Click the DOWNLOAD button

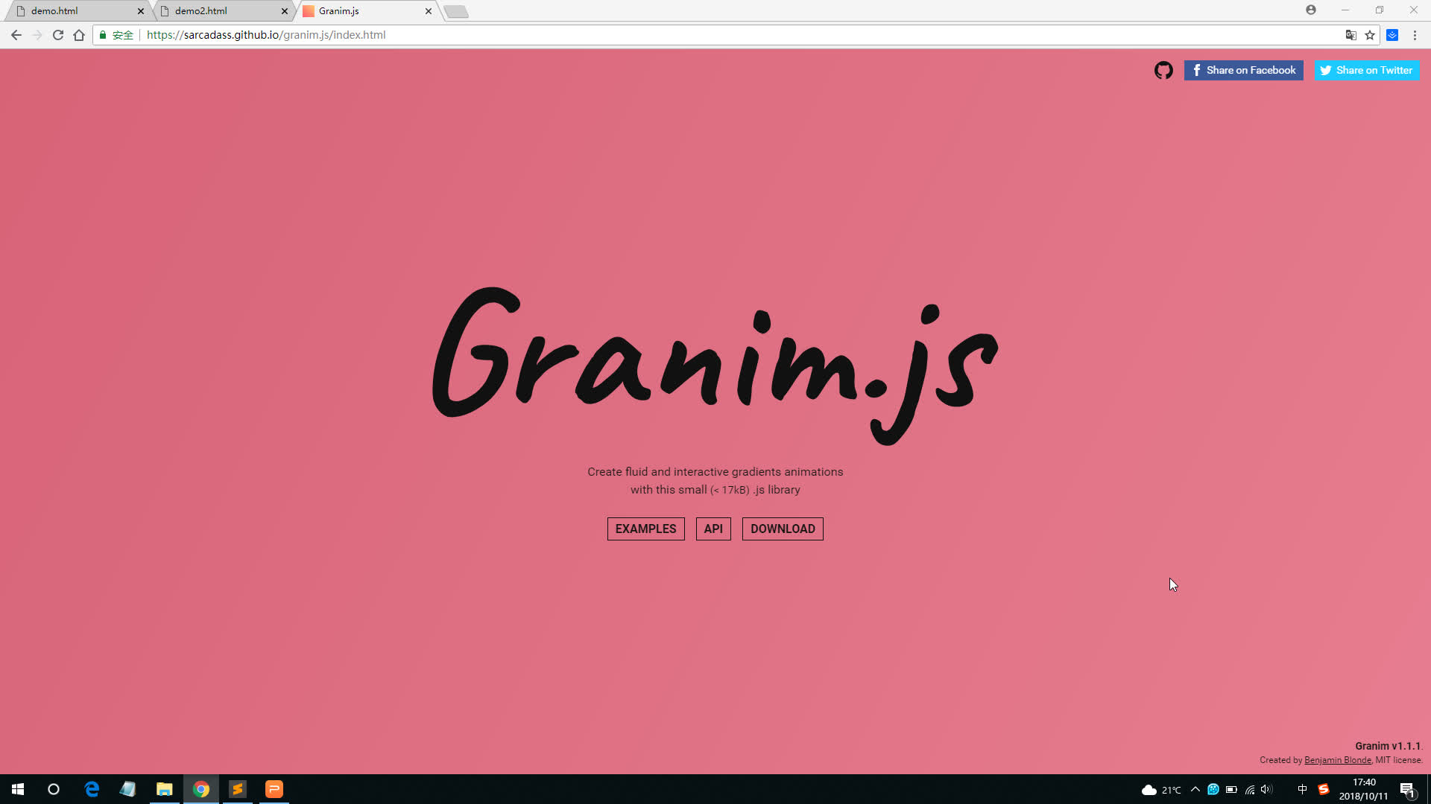click(783, 529)
